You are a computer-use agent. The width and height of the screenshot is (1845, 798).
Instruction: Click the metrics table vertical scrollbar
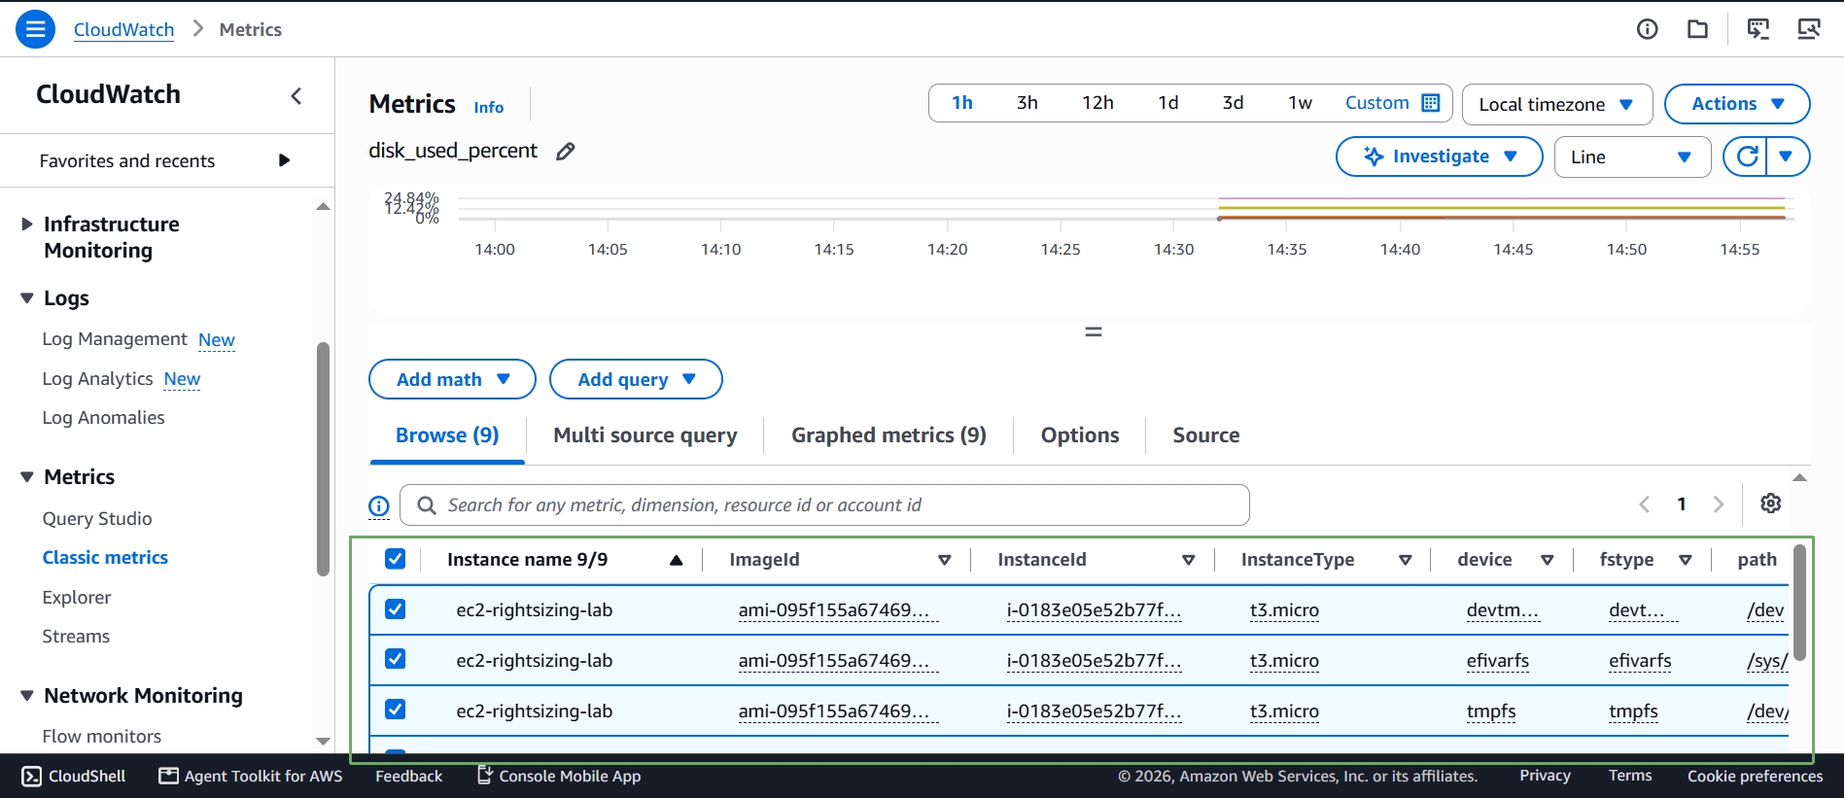click(1799, 603)
